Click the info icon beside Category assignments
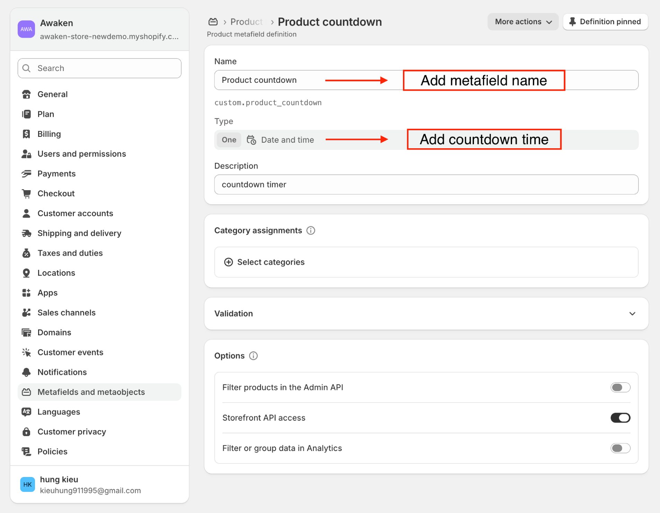 [x=311, y=231]
